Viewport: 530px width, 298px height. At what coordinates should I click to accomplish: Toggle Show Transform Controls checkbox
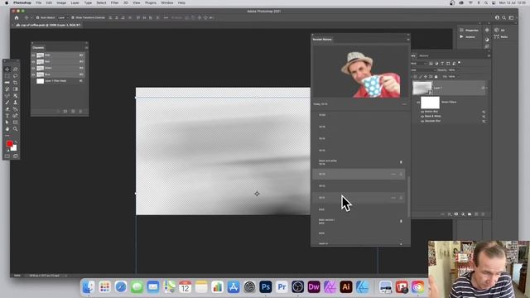tap(73, 17)
